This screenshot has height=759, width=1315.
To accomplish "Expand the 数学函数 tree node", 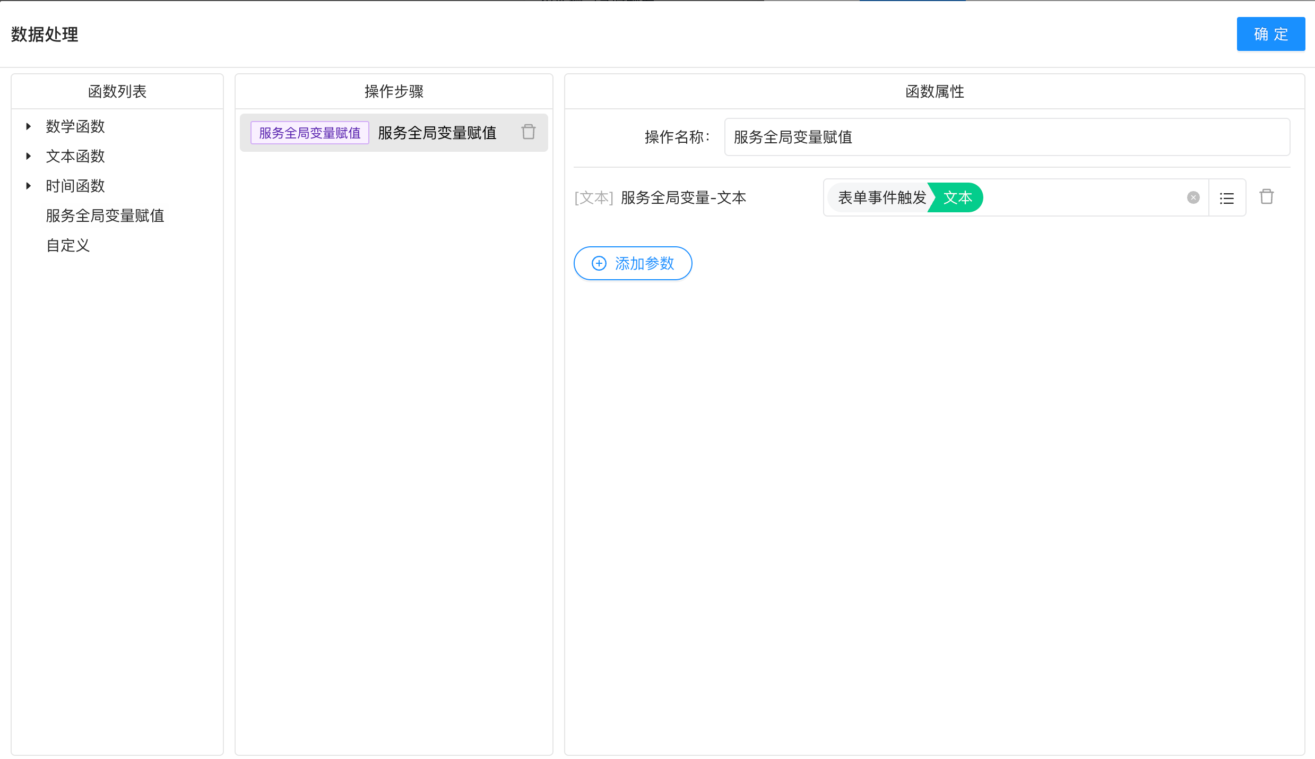I will tap(29, 126).
